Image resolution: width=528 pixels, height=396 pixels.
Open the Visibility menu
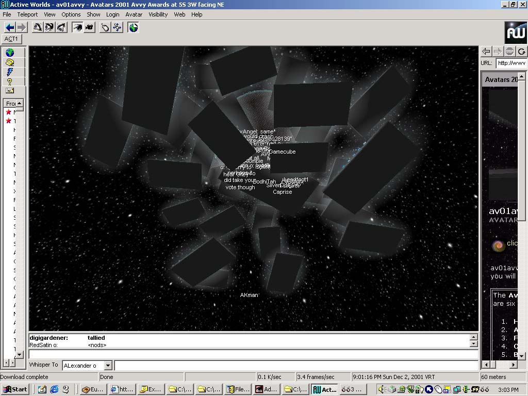pyautogui.click(x=158, y=14)
